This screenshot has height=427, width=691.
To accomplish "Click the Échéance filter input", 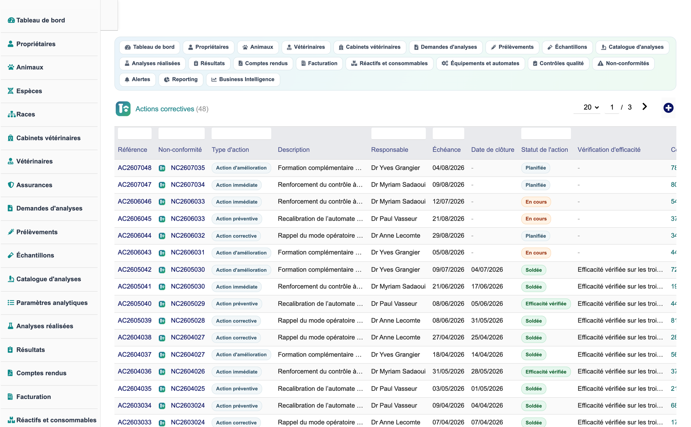I will click(x=448, y=133).
